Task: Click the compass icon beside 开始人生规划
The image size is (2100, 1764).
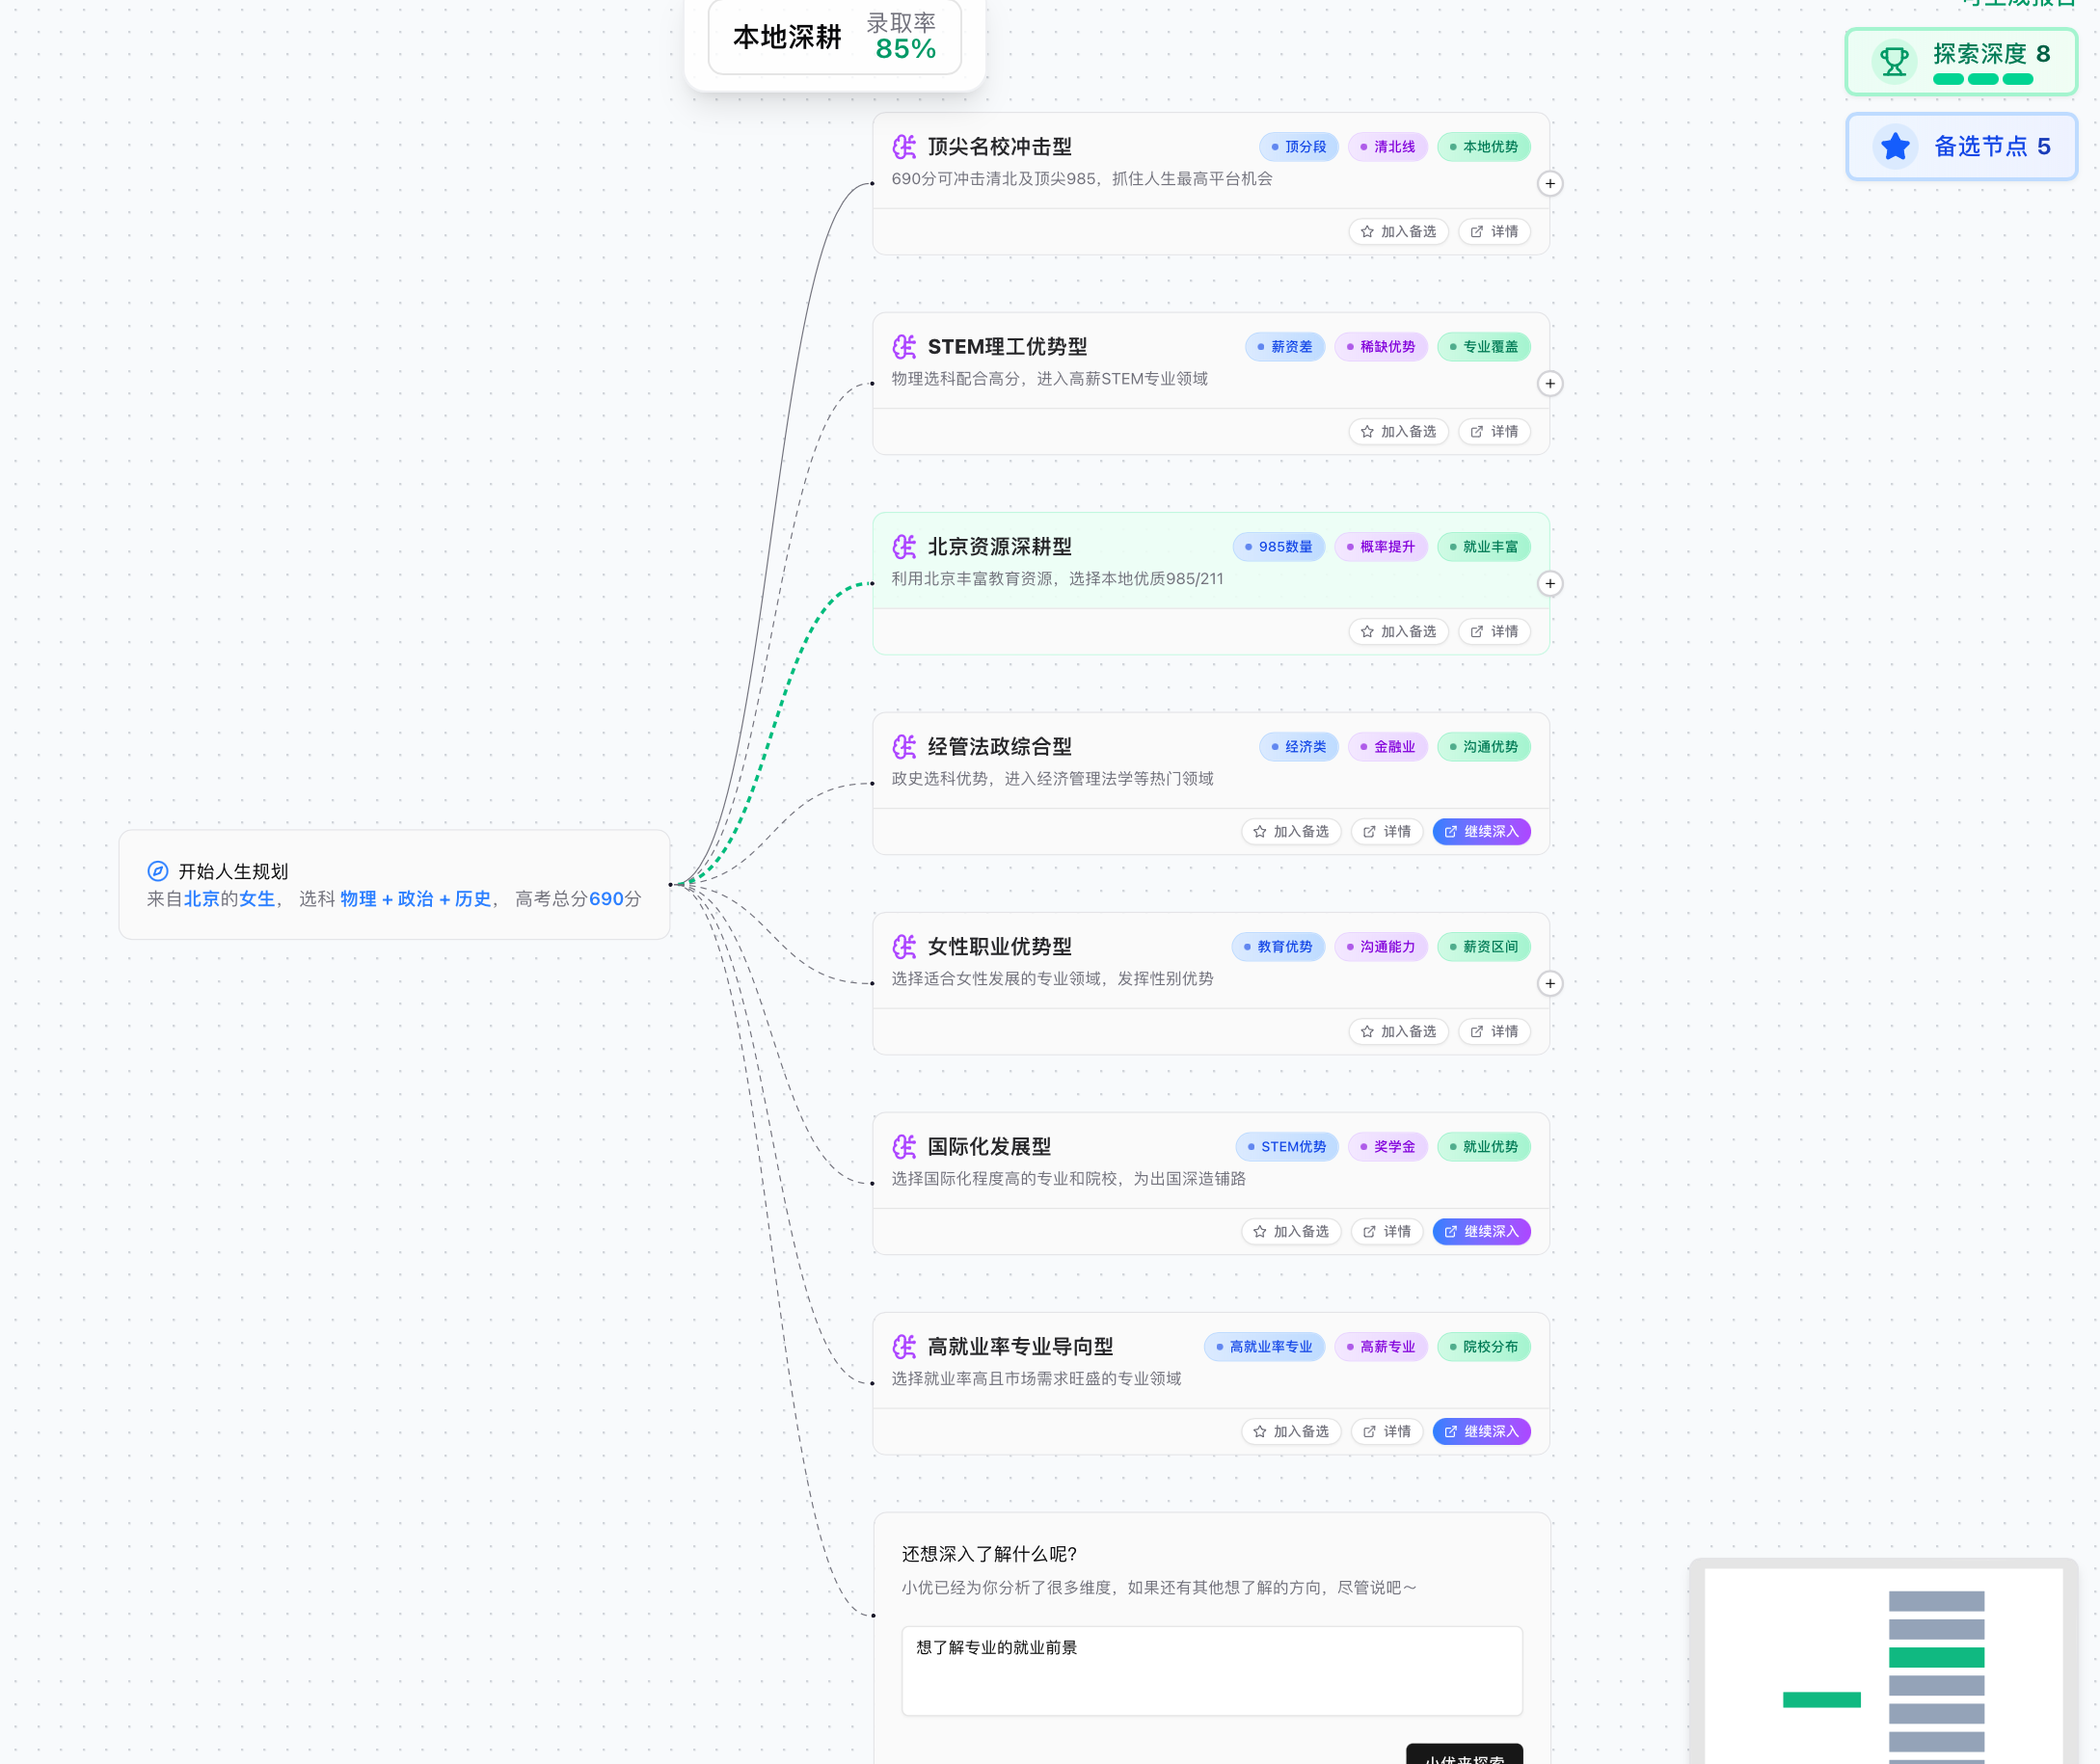Action: [x=158, y=871]
